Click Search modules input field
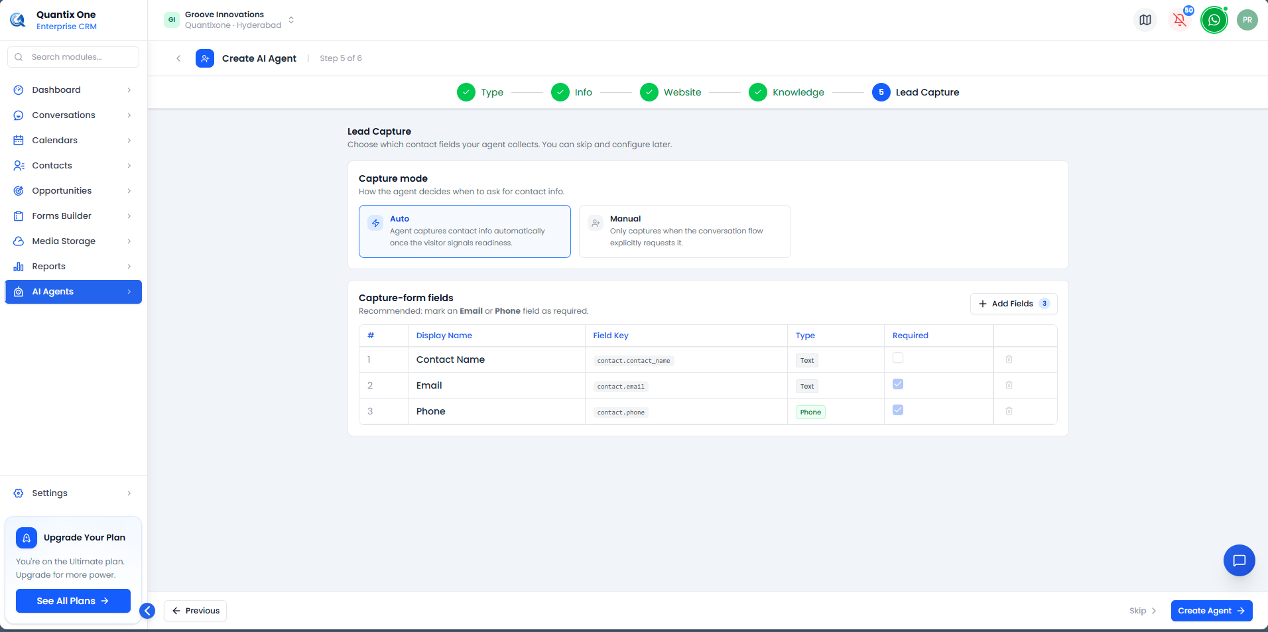This screenshot has width=1268, height=632. (x=73, y=57)
